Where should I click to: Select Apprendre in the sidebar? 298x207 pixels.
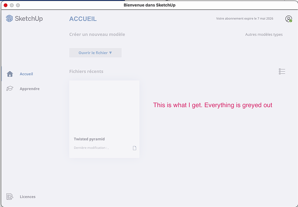30,88
